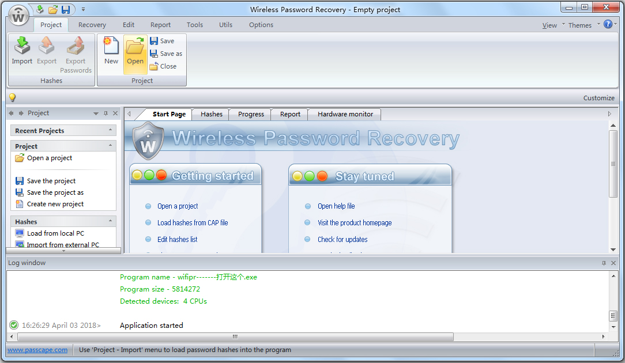
Task: Collapse the Hashes section in sidebar
Action: point(110,221)
